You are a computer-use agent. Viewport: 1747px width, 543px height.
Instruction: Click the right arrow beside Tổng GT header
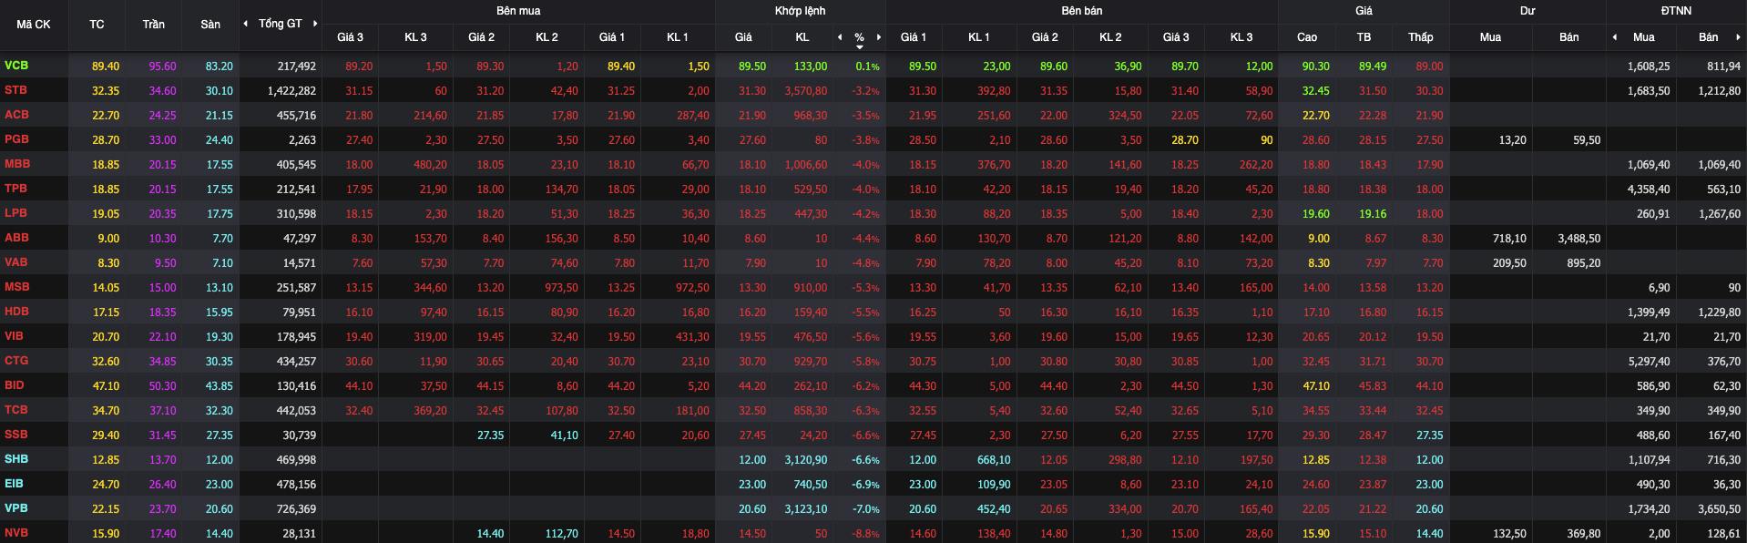[x=315, y=24]
